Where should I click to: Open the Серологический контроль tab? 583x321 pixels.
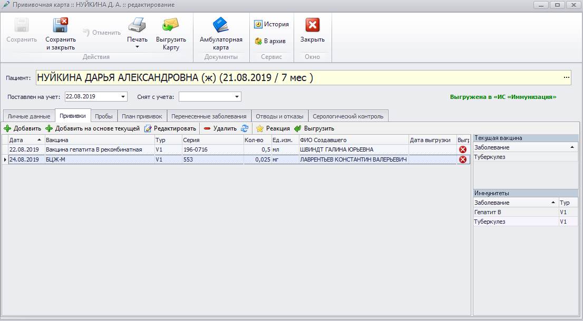click(x=348, y=116)
